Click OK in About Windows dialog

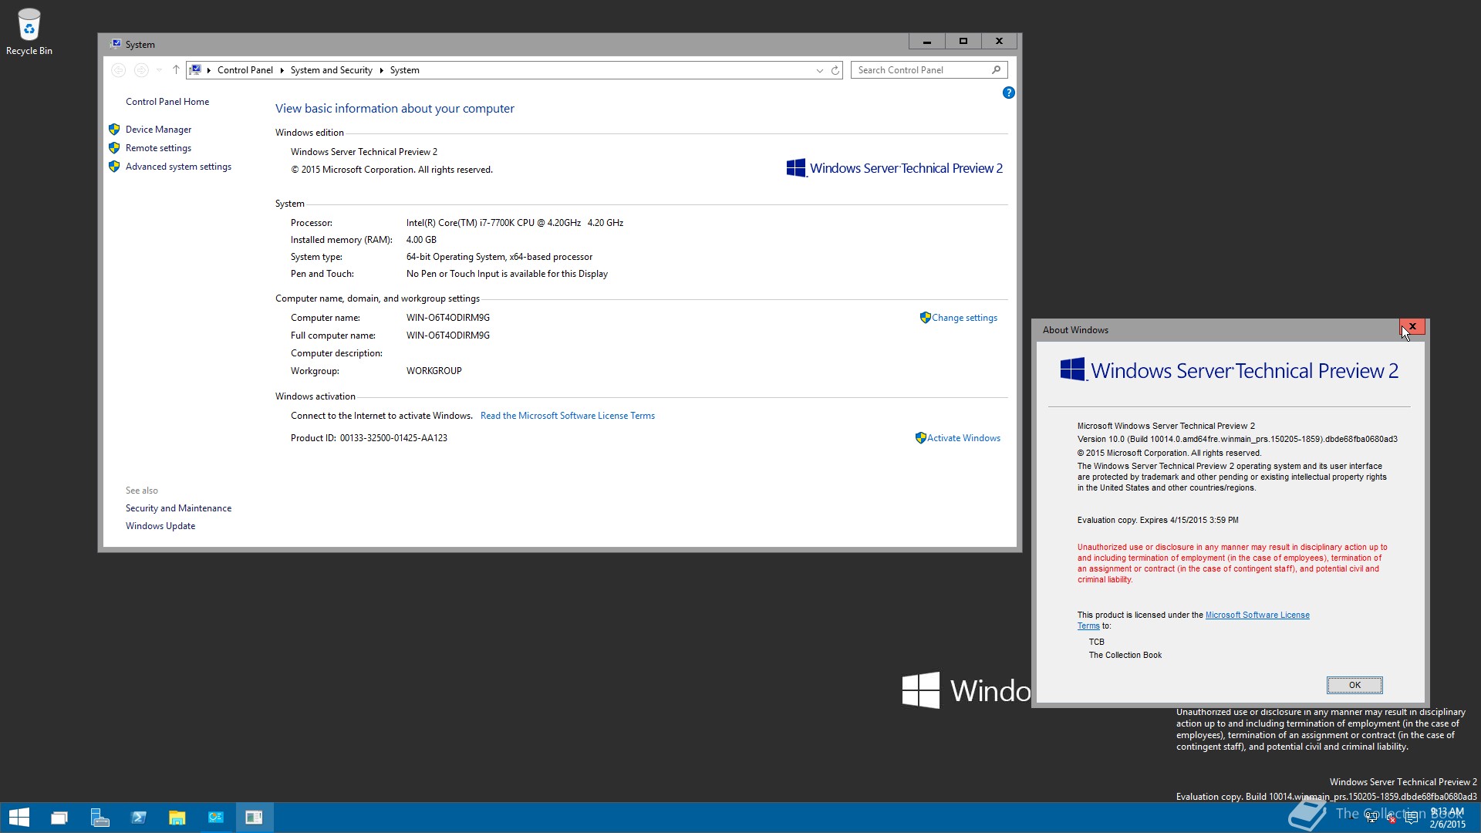click(1354, 685)
